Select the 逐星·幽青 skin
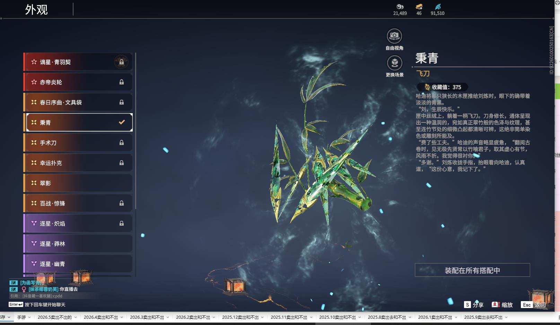Screen dimensions: 560x325 (78, 264)
